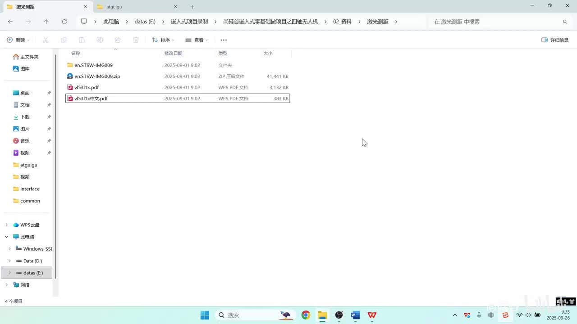Click the Paste clipboard icon in toolbar
577x324 pixels.
(82, 40)
